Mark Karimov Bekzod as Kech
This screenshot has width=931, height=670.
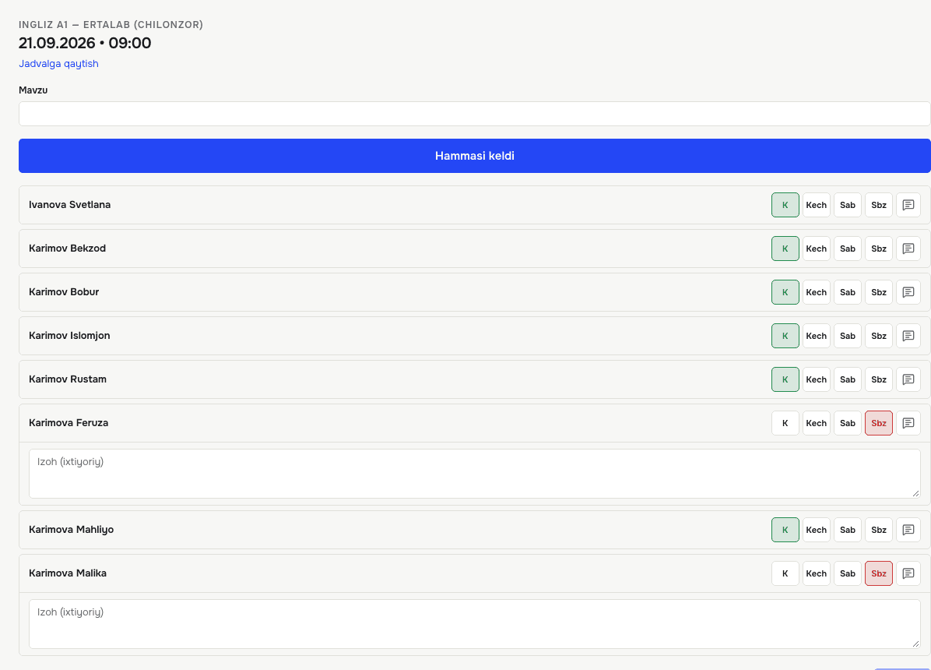(x=817, y=249)
